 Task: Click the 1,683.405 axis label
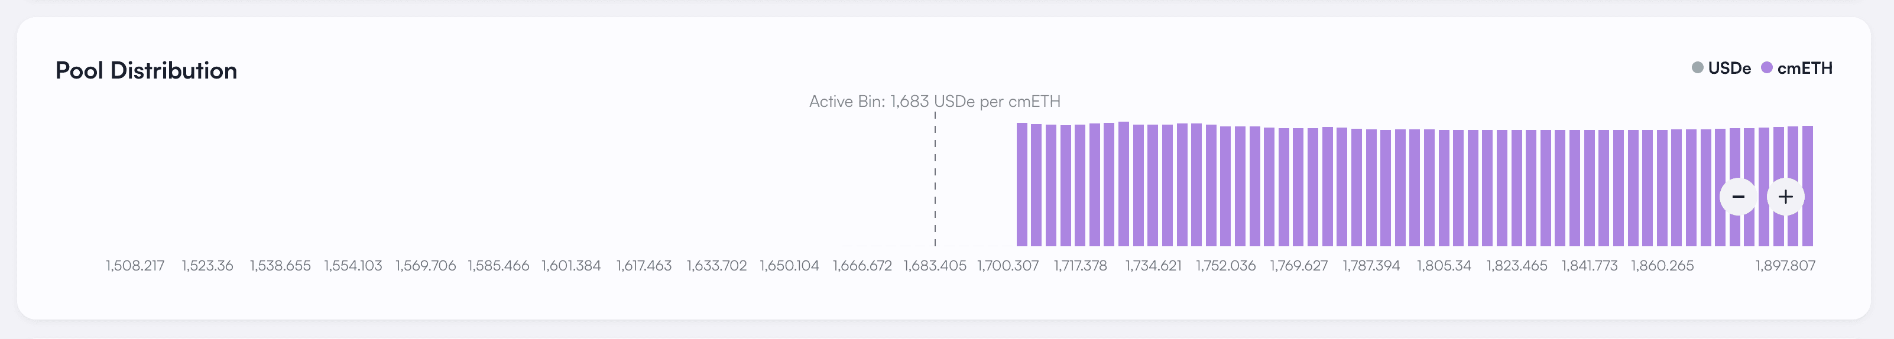[935, 265]
